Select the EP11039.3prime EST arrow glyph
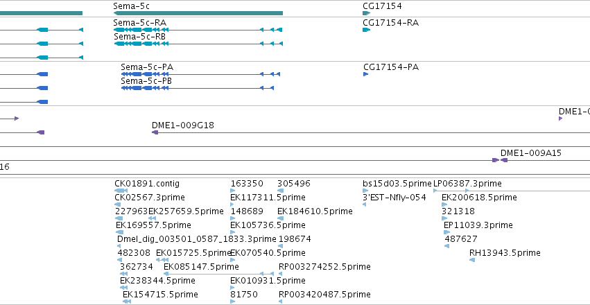590x305 pixels. click(446, 232)
